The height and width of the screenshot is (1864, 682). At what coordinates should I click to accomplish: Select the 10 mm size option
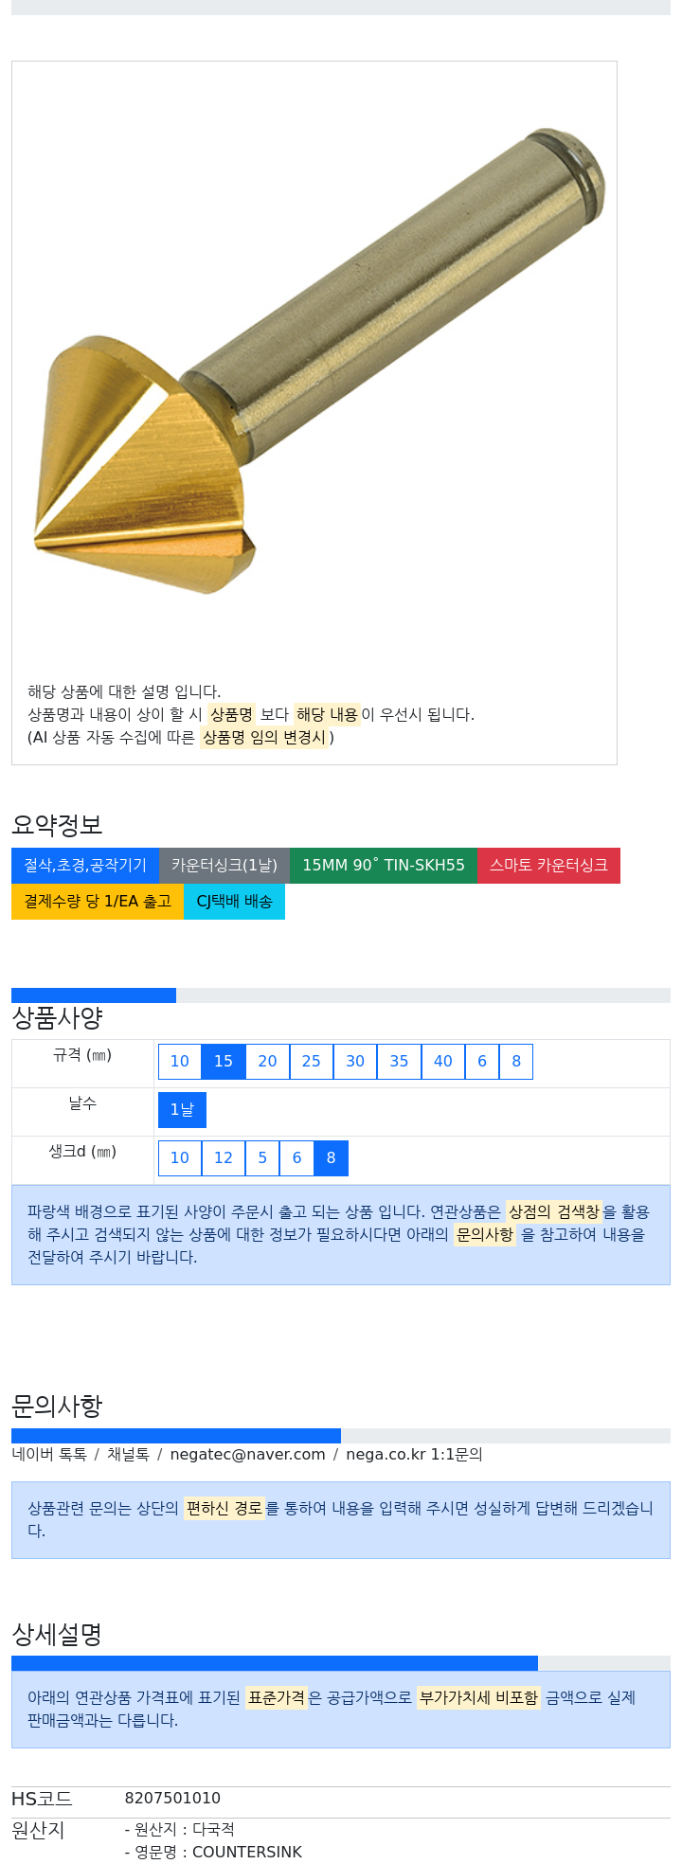point(180,1062)
